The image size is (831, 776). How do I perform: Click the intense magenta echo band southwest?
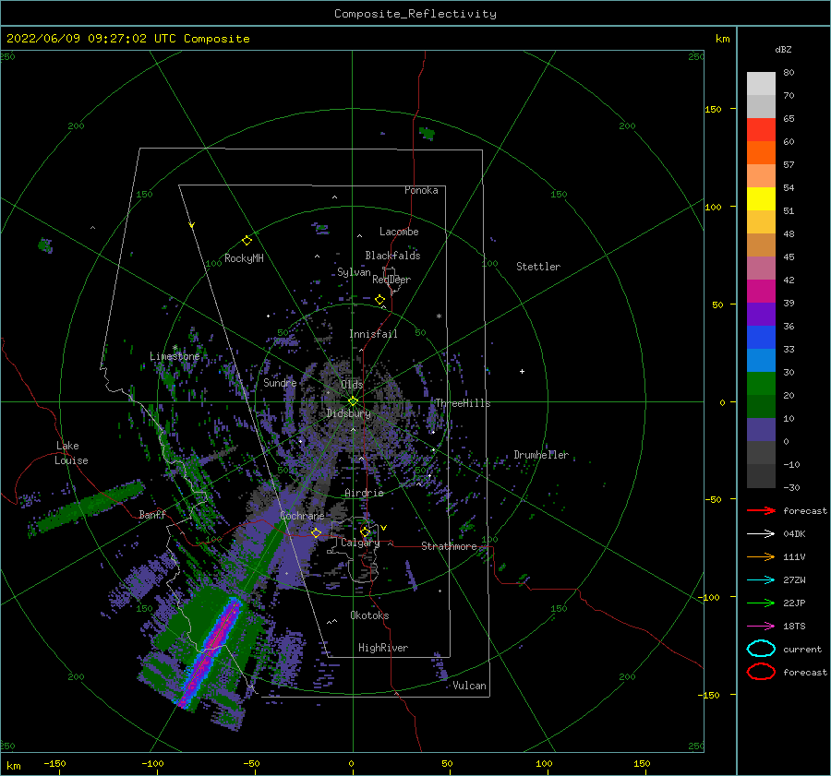click(x=210, y=654)
